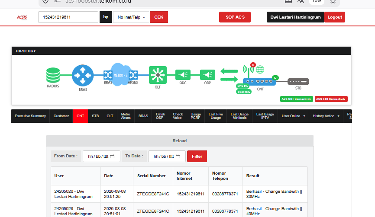Open the No Inet/Telp search-type dropdown
This screenshot has width=375, height=217.
[x=131, y=17]
